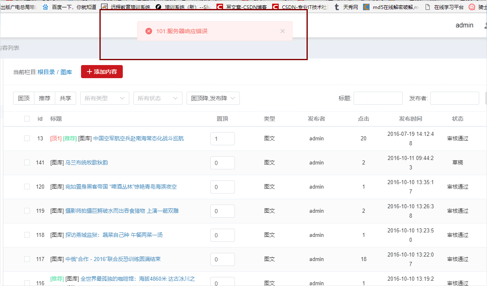
Task: Click the 类型 column header
Action: click(x=269, y=119)
